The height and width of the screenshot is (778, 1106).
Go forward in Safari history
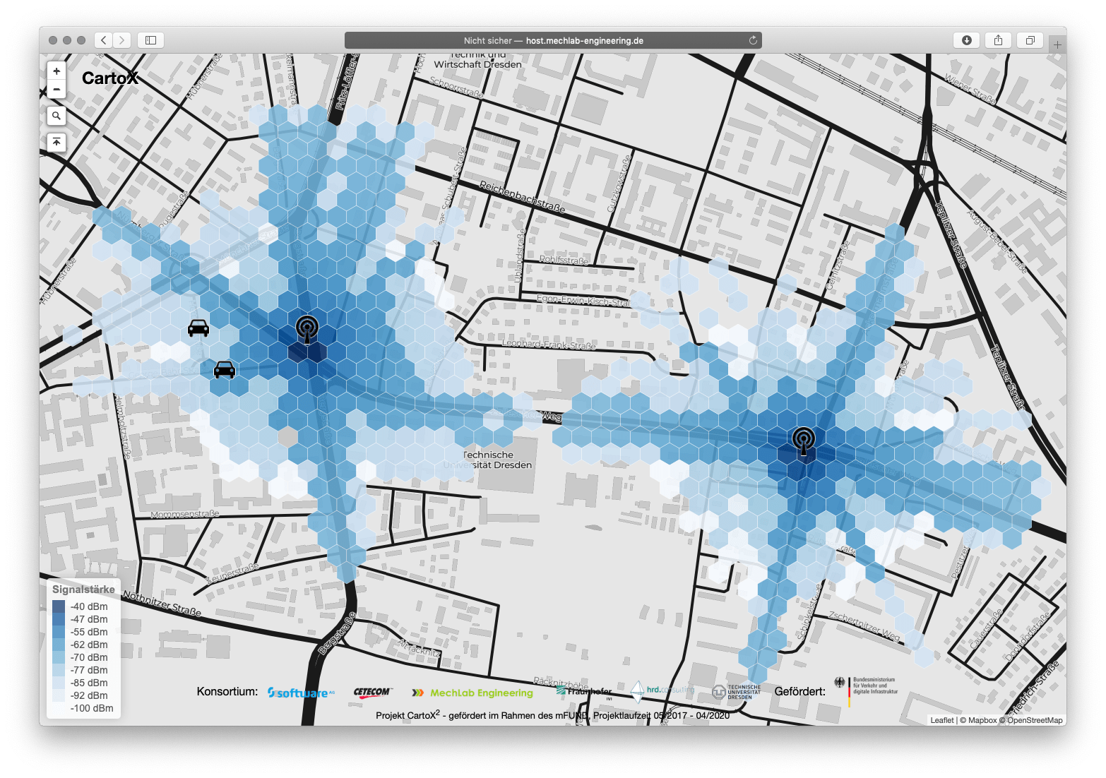point(122,40)
